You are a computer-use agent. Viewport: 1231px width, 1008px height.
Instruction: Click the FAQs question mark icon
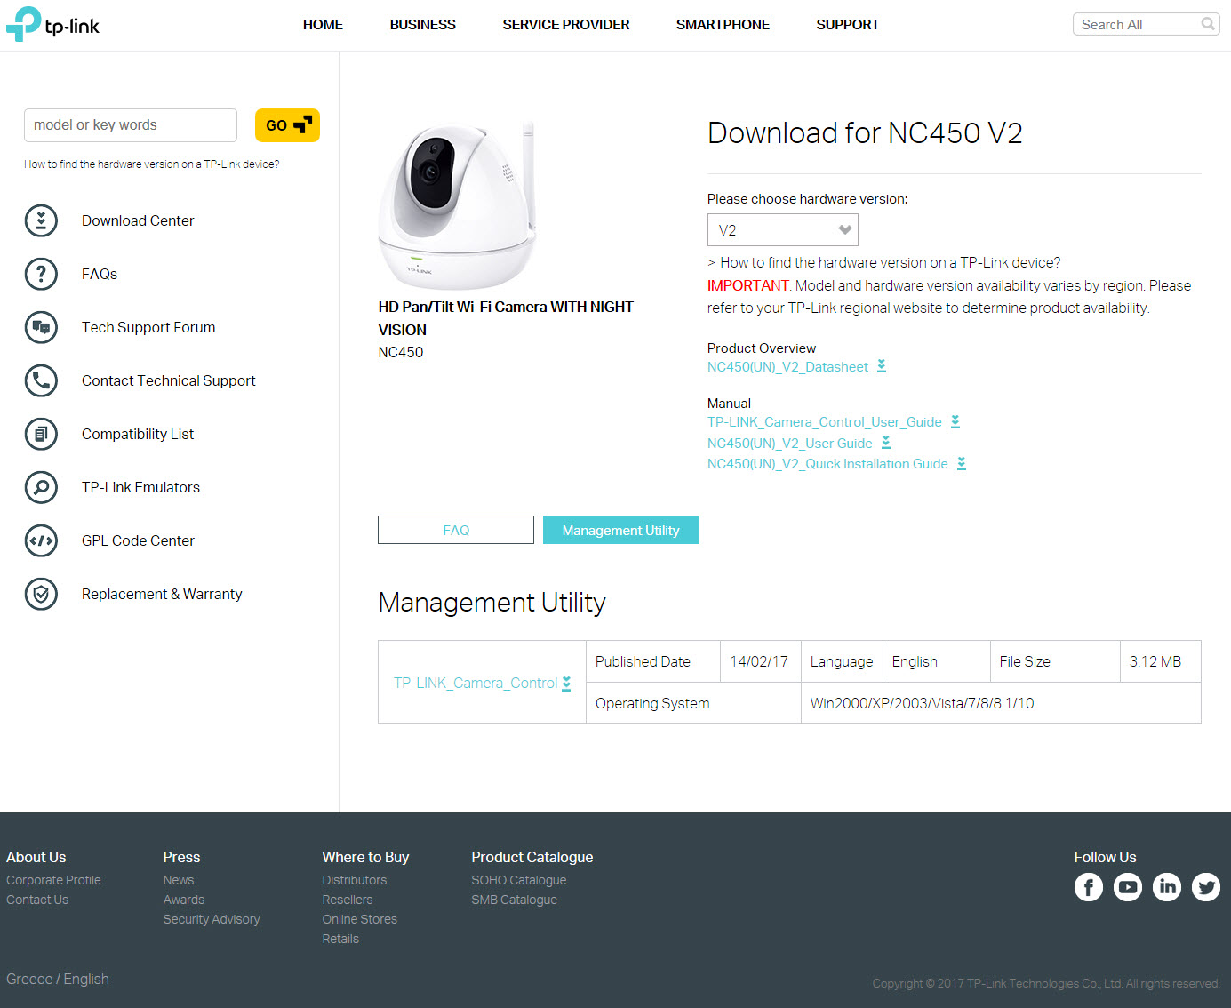41,274
